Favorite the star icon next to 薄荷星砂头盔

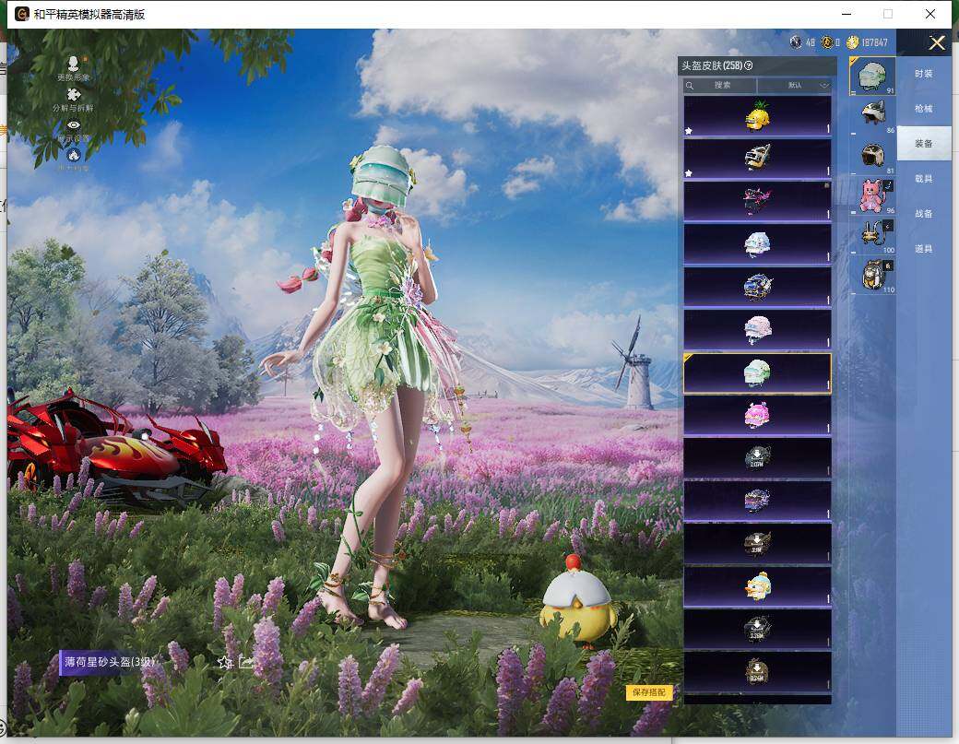coord(224,662)
